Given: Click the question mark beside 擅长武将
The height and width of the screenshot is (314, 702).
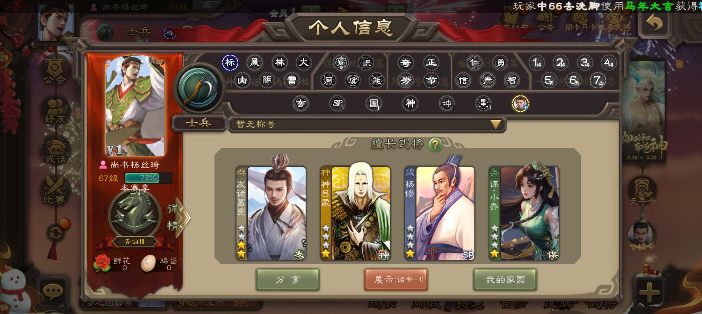Looking at the screenshot, I should point(435,144).
